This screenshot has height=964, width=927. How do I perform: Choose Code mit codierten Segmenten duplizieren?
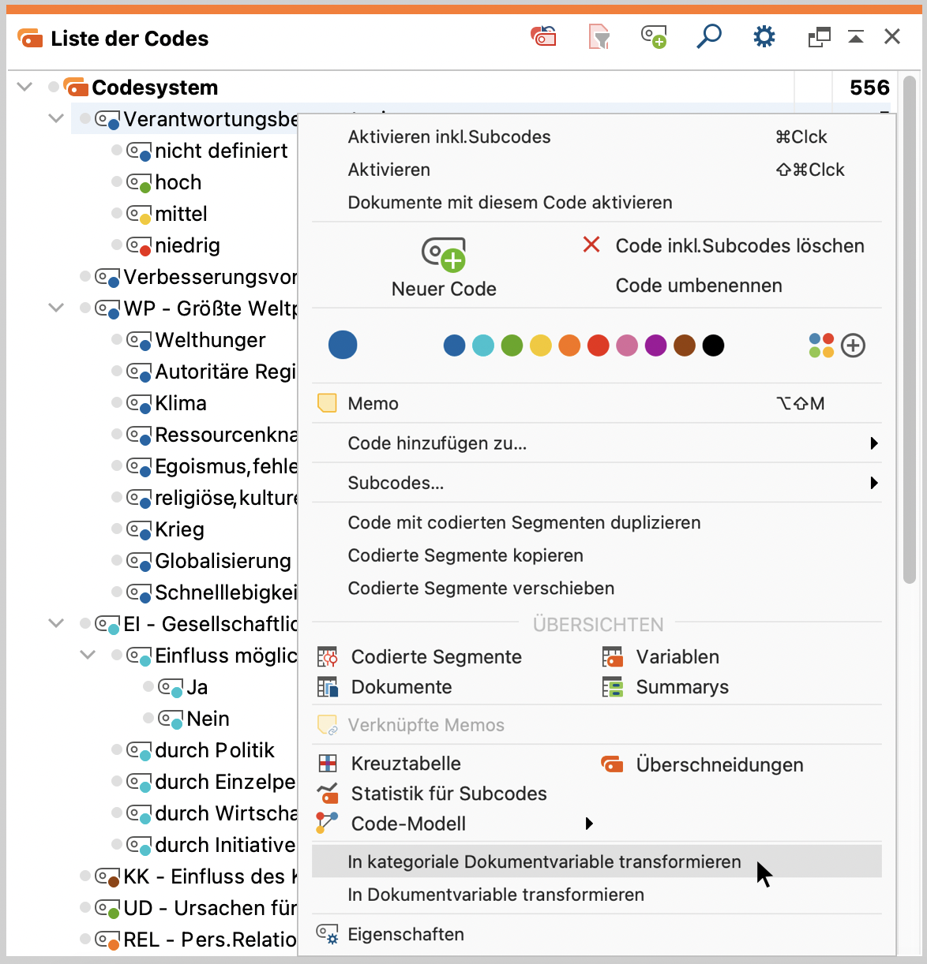coord(524,522)
